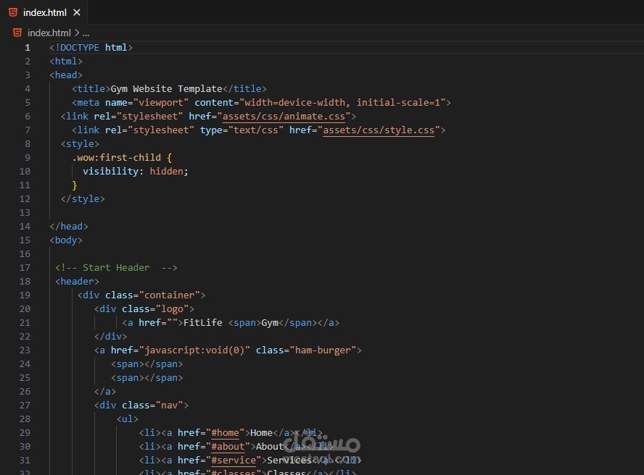This screenshot has height=475, width=644.
Task: Select the index.html editor tab
Action: pyautogui.click(x=44, y=12)
